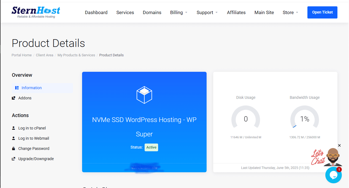Go to the Dashboard menu item

[x=96, y=12]
